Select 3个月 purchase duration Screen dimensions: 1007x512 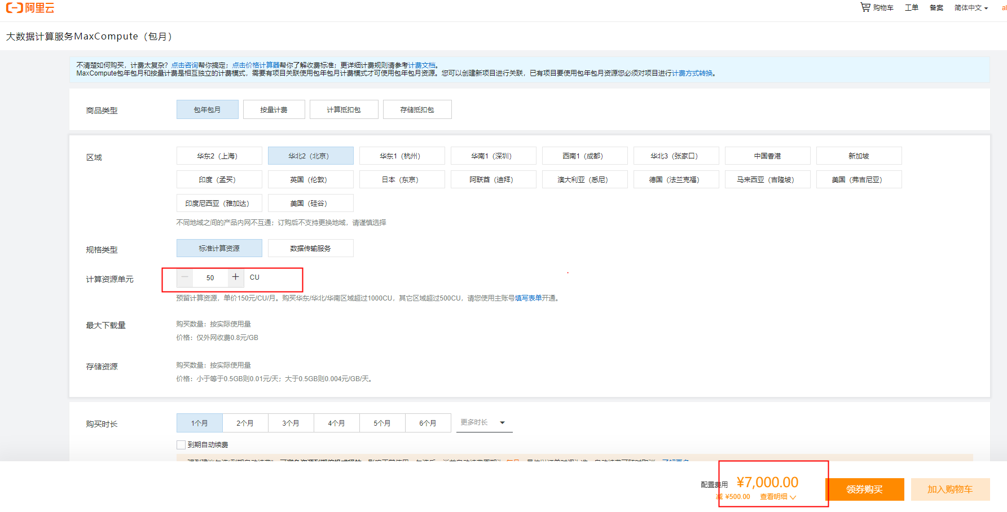(x=291, y=423)
